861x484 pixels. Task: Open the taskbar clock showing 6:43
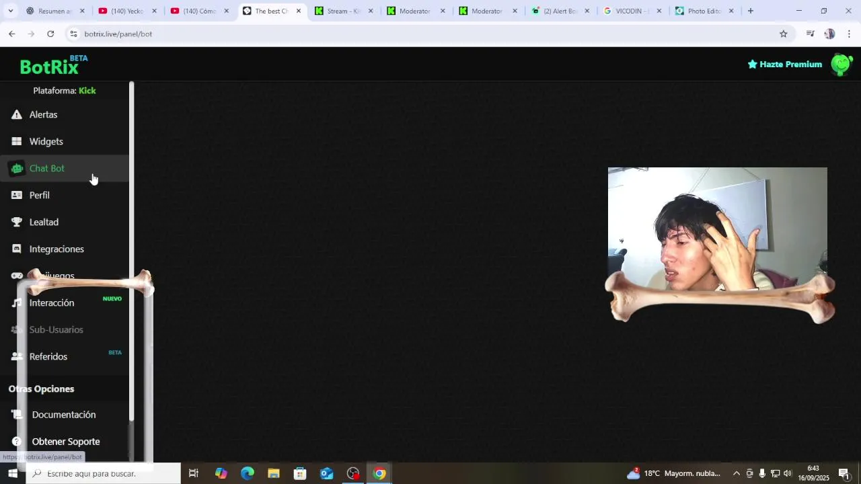(813, 473)
